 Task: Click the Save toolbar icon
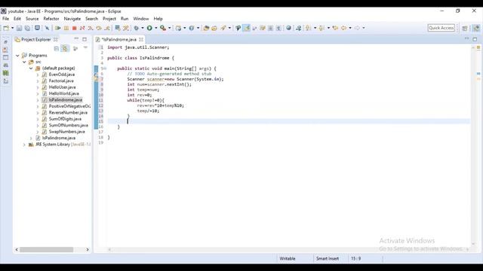(19, 28)
